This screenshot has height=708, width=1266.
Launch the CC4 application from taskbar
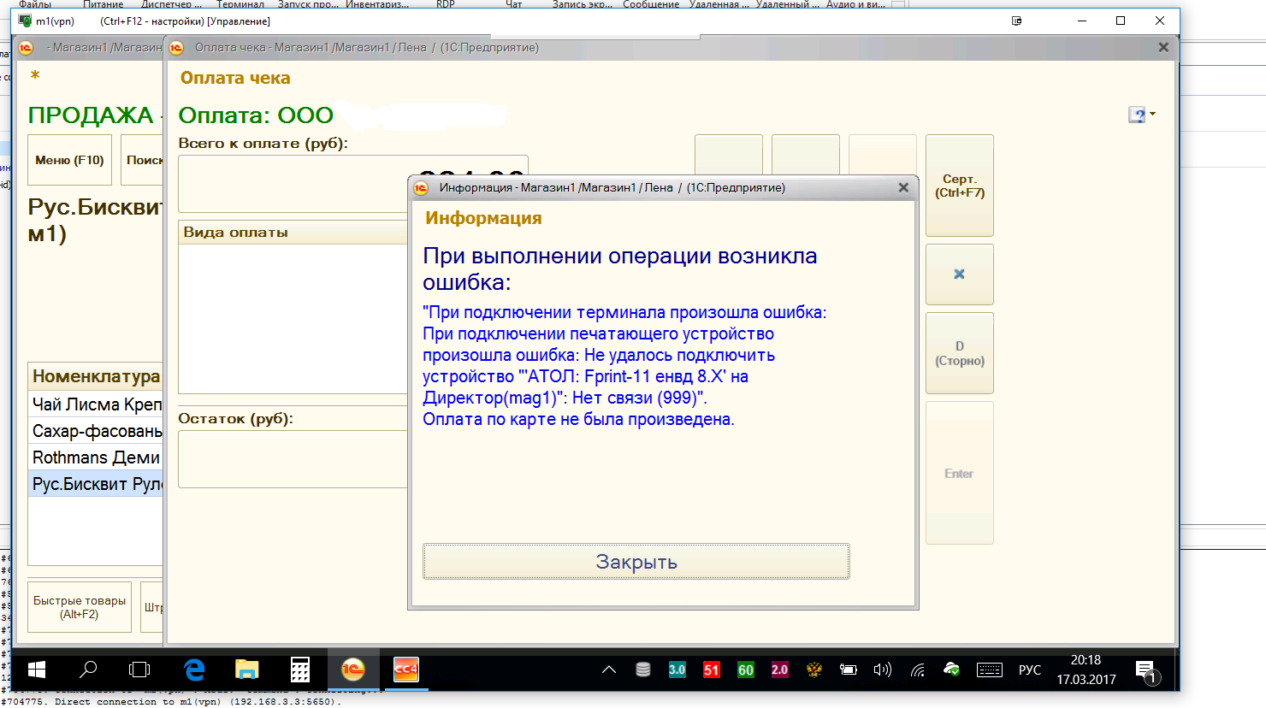coord(404,670)
